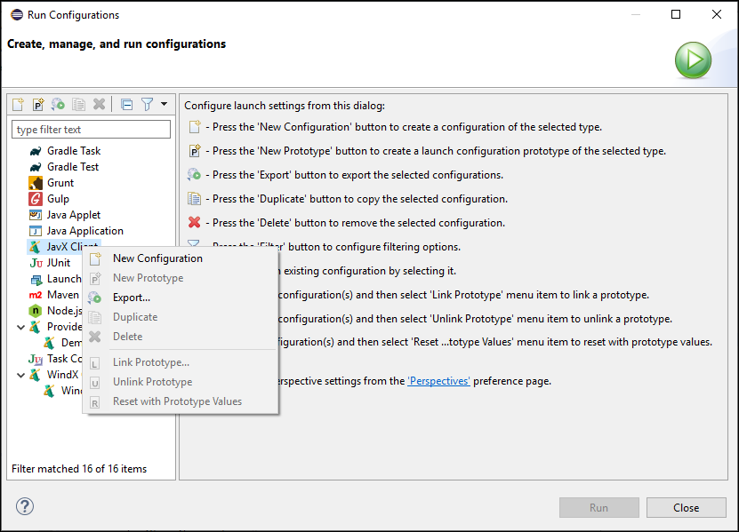Select the Win child configuration under WindX
This screenshot has width=739, height=532.
click(x=62, y=391)
